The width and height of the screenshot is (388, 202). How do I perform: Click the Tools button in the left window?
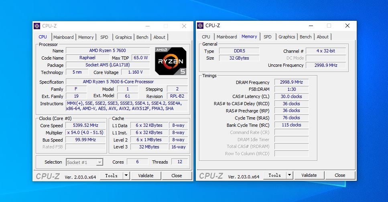tap(112, 176)
